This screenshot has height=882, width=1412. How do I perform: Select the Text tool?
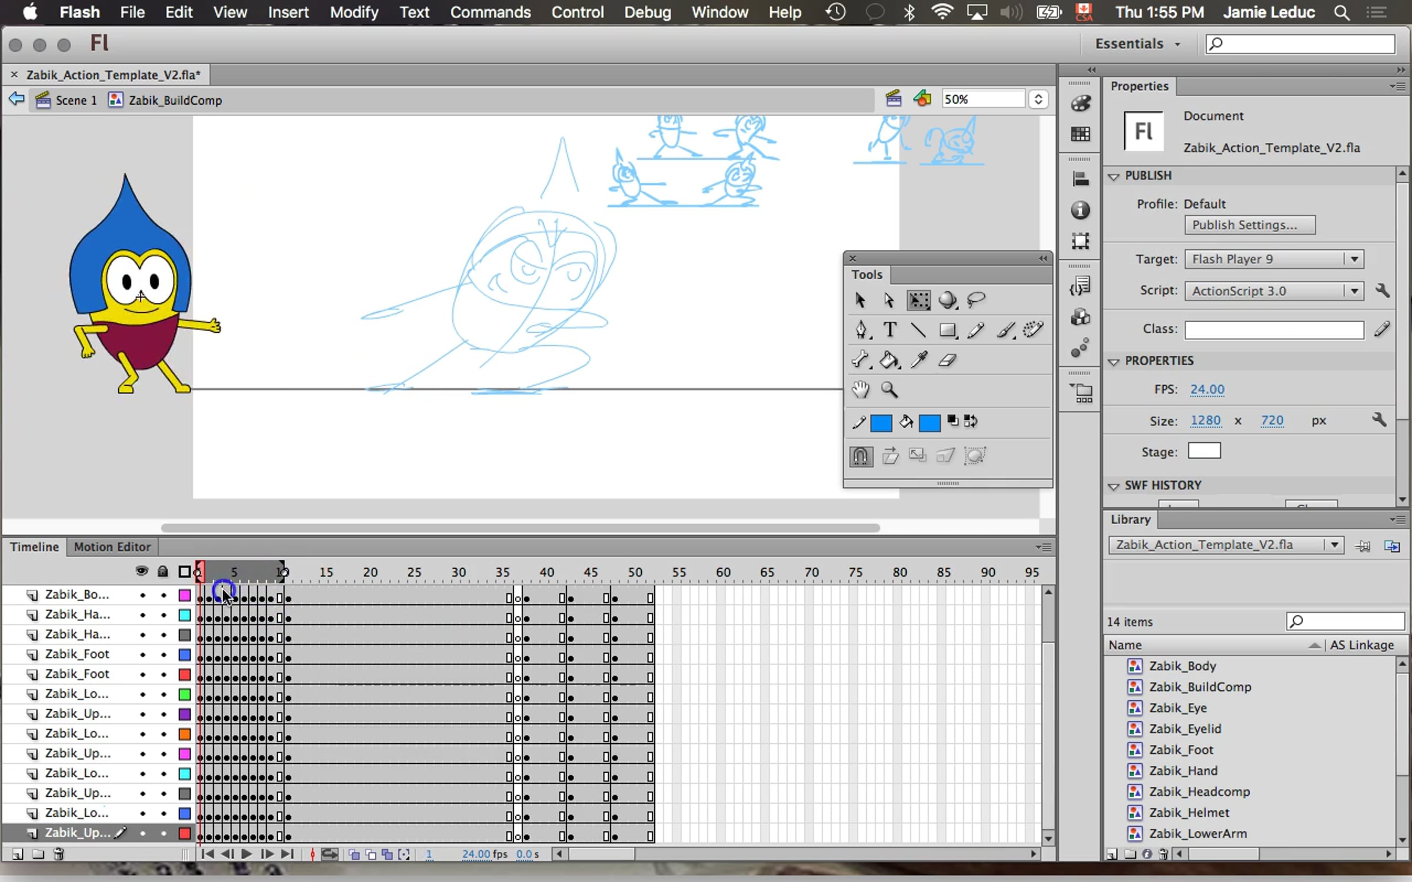[x=890, y=330]
